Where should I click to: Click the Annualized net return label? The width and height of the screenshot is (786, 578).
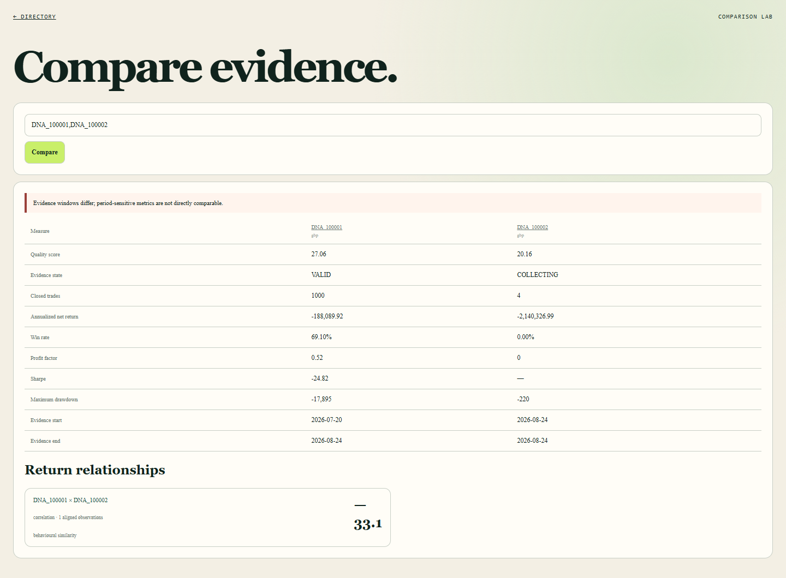[55, 317]
